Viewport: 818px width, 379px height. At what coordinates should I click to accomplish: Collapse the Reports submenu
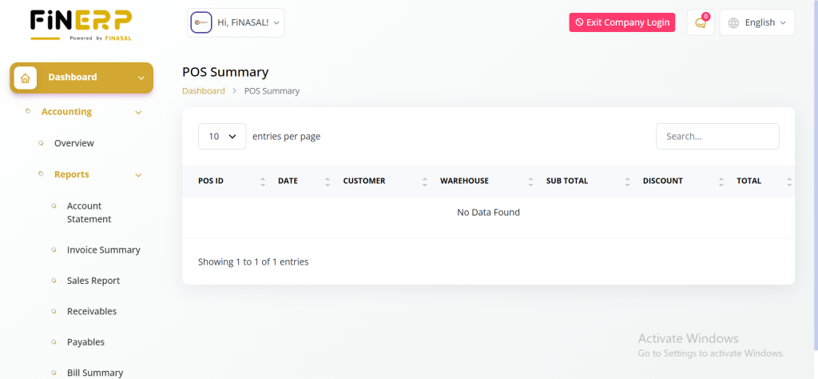click(138, 175)
